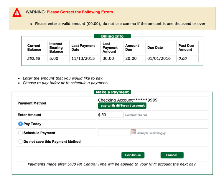Focus the Enter Amount input field
224x182 pixels.
(x=112, y=115)
